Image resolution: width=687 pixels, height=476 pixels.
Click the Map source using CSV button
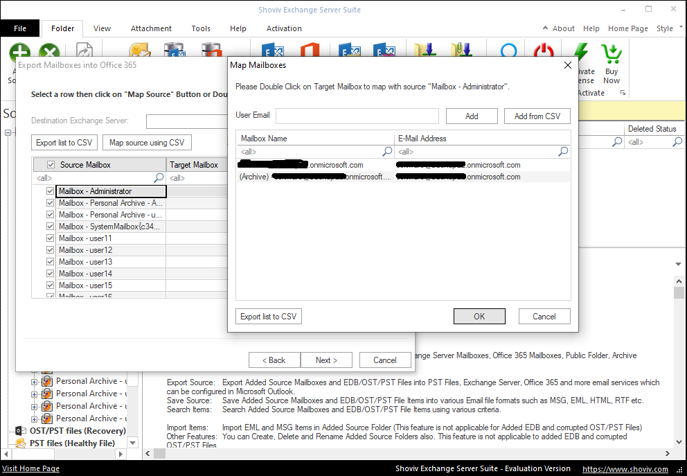147,143
